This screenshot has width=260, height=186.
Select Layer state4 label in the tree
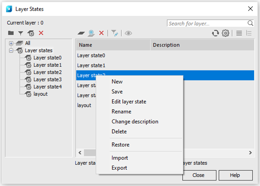[47, 87]
